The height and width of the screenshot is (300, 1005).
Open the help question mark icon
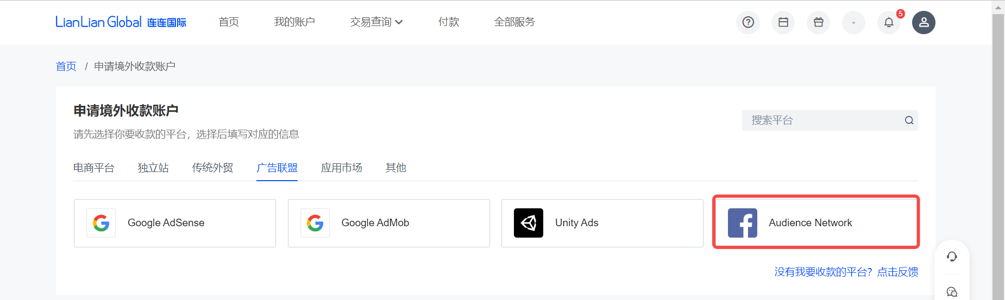click(748, 22)
